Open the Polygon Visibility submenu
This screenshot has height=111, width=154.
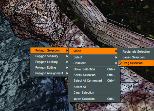pyautogui.click(x=49, y=56)
